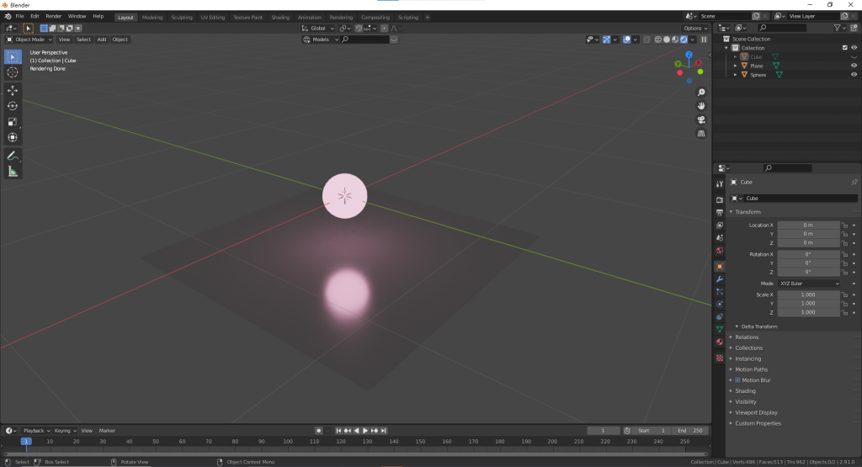Click the Scale X value field
This screenshot has height=467, width=862.
808,295
